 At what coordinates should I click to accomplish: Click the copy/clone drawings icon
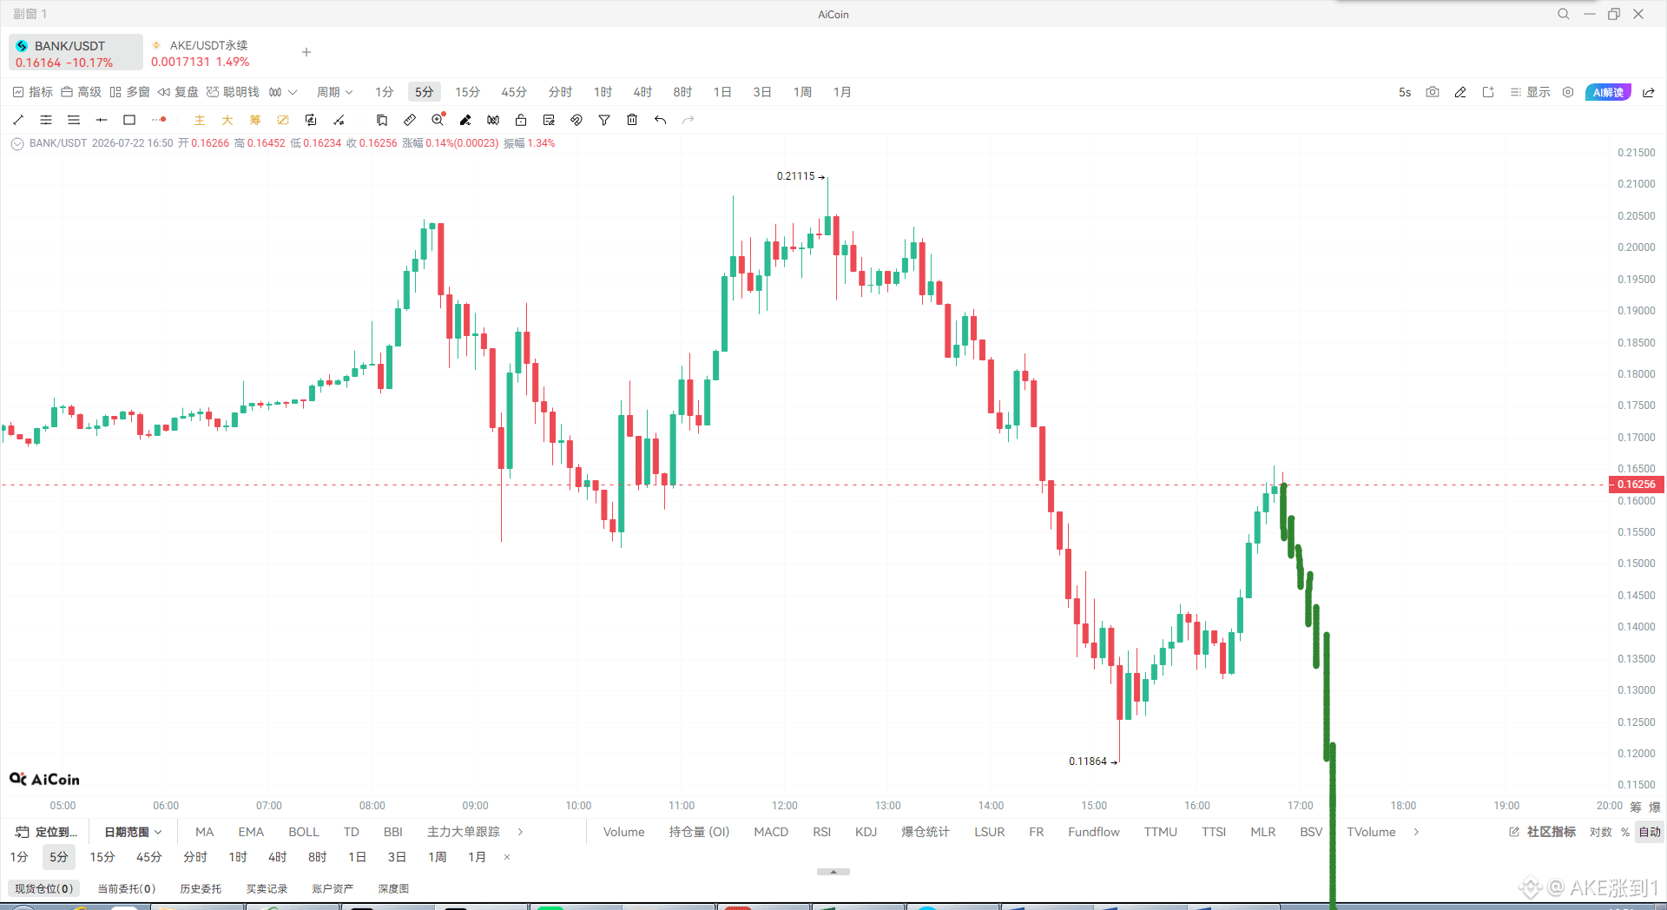(x=382, y=120)
